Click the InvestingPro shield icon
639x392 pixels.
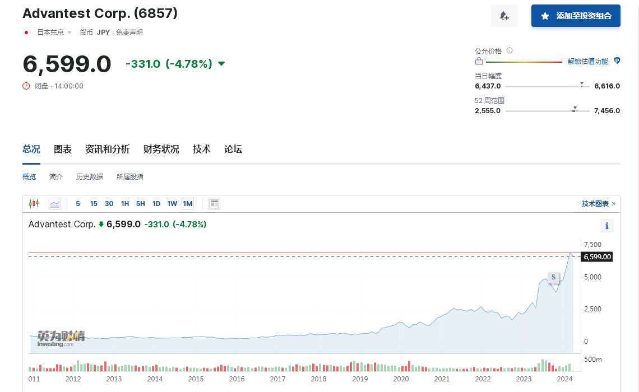[617, 61]
